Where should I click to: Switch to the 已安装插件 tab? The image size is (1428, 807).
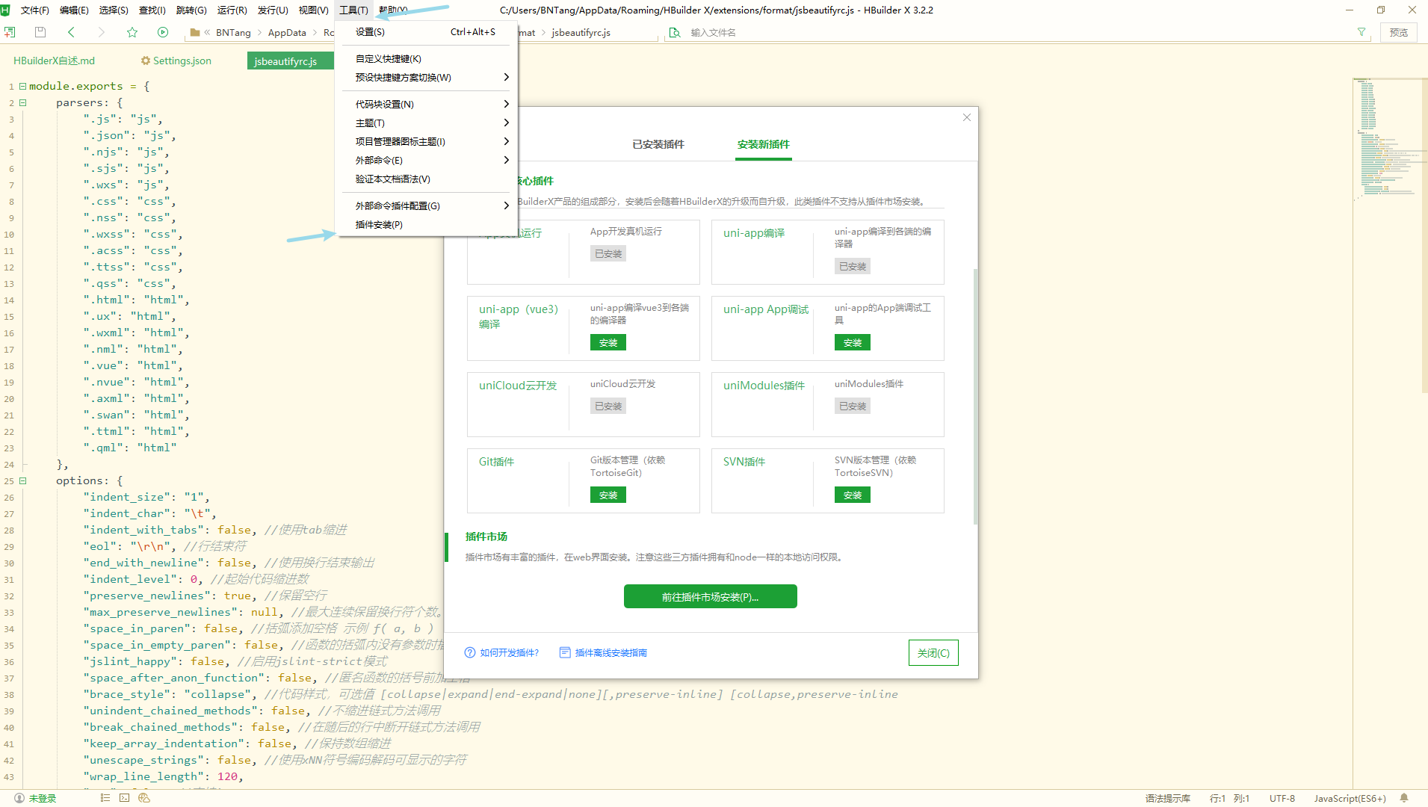click(658, 144)
